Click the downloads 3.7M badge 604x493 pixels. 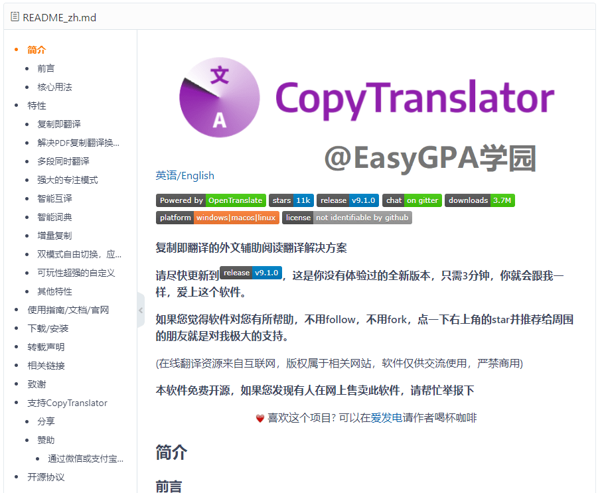(479, 200)
